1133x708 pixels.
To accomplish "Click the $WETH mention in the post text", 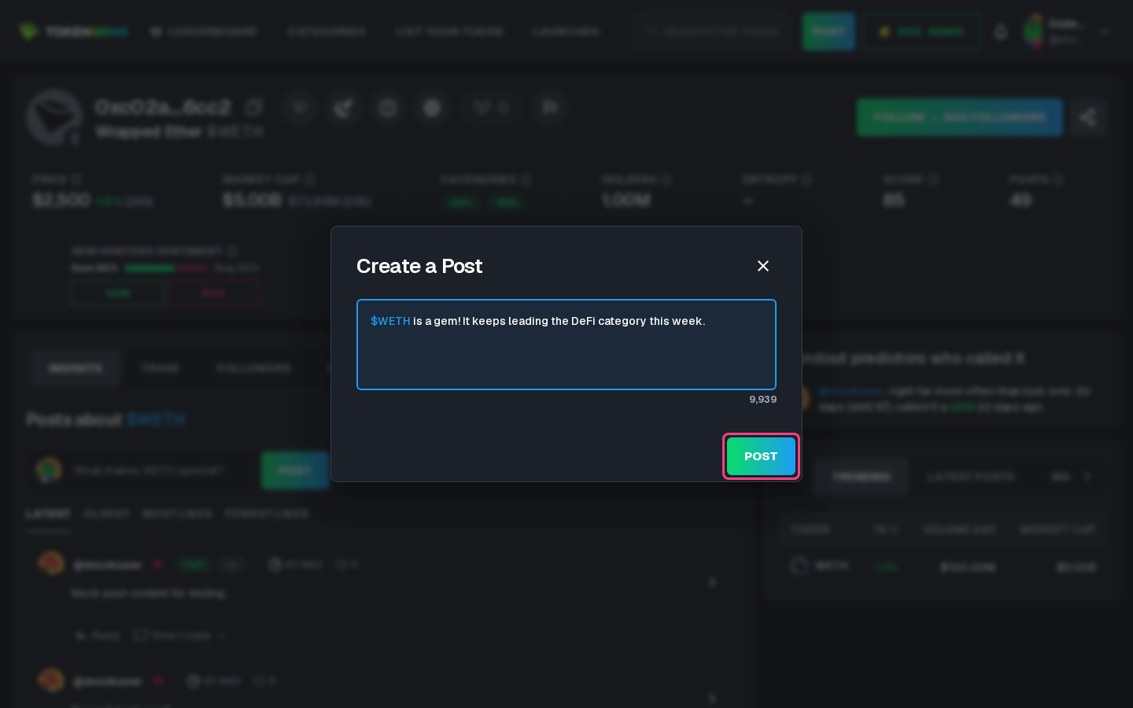I will (390, 321).
